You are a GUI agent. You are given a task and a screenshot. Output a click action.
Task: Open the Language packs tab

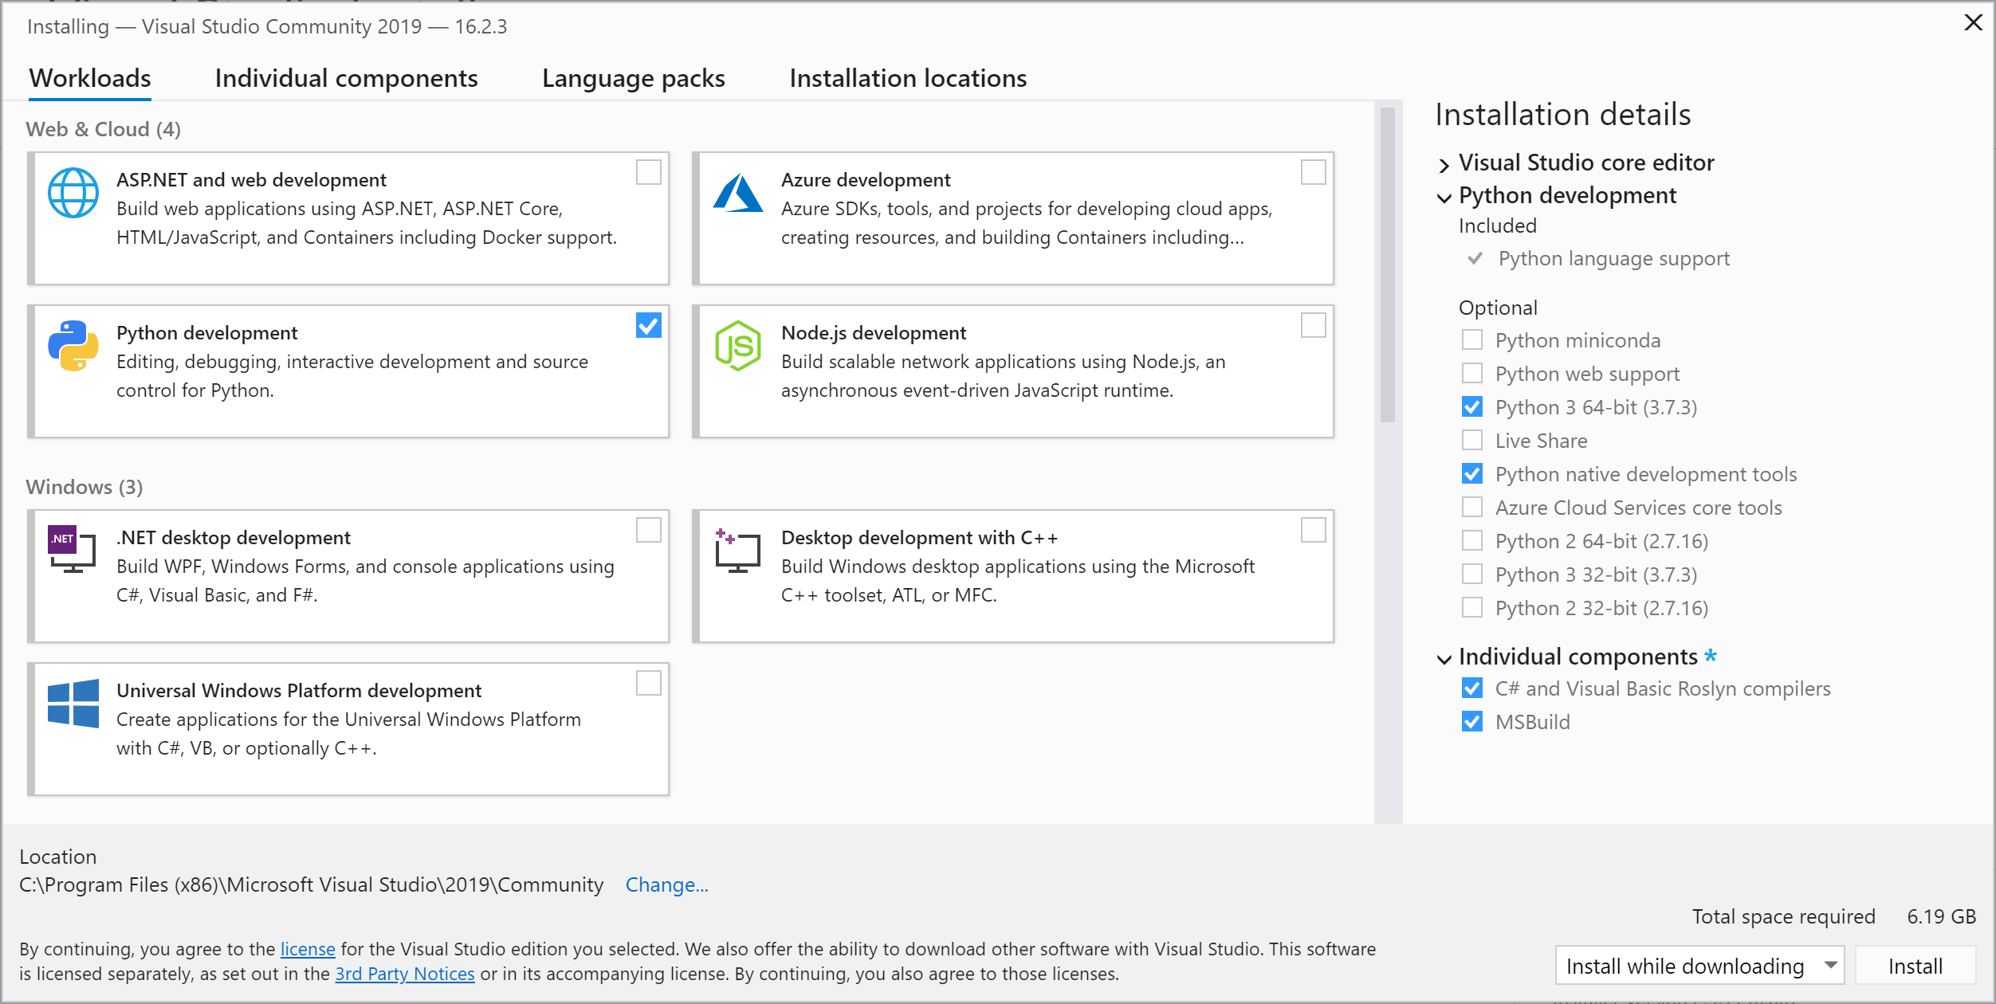click(633, 78)
